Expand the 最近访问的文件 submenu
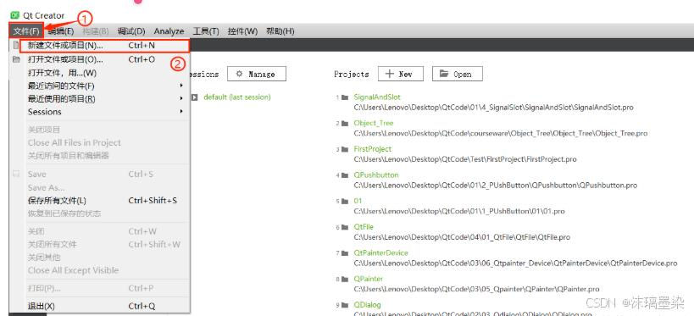 coord(181,86)
